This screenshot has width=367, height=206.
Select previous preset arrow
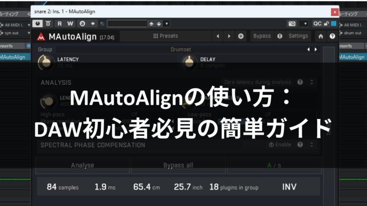click(x=218, y=36)
